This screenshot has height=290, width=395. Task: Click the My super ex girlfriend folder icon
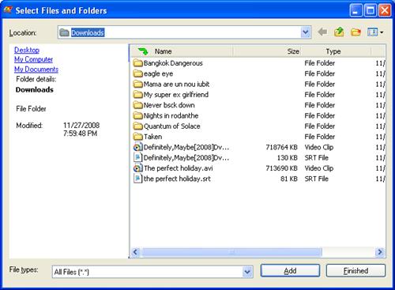tap(137, 95)
